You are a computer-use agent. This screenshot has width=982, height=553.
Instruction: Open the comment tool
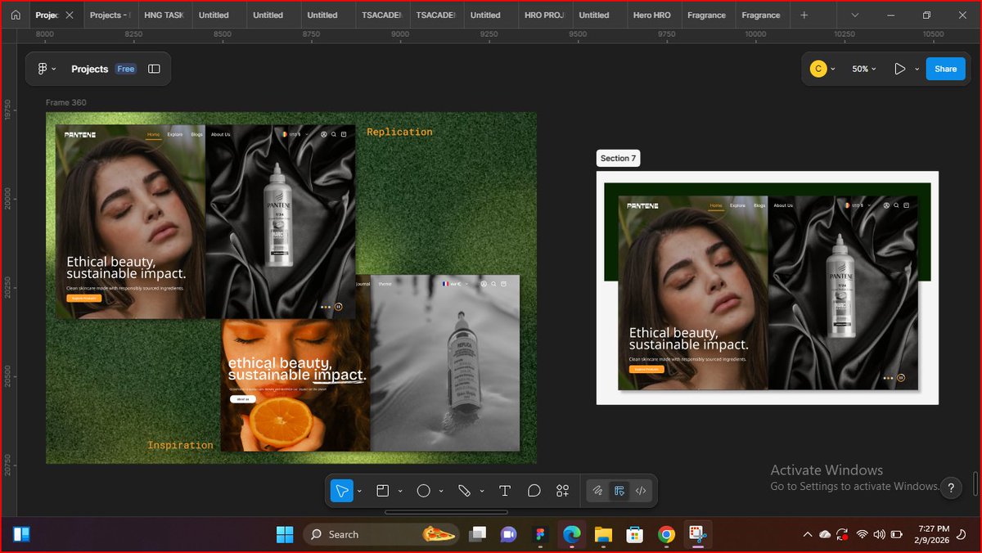click(534, 490)
